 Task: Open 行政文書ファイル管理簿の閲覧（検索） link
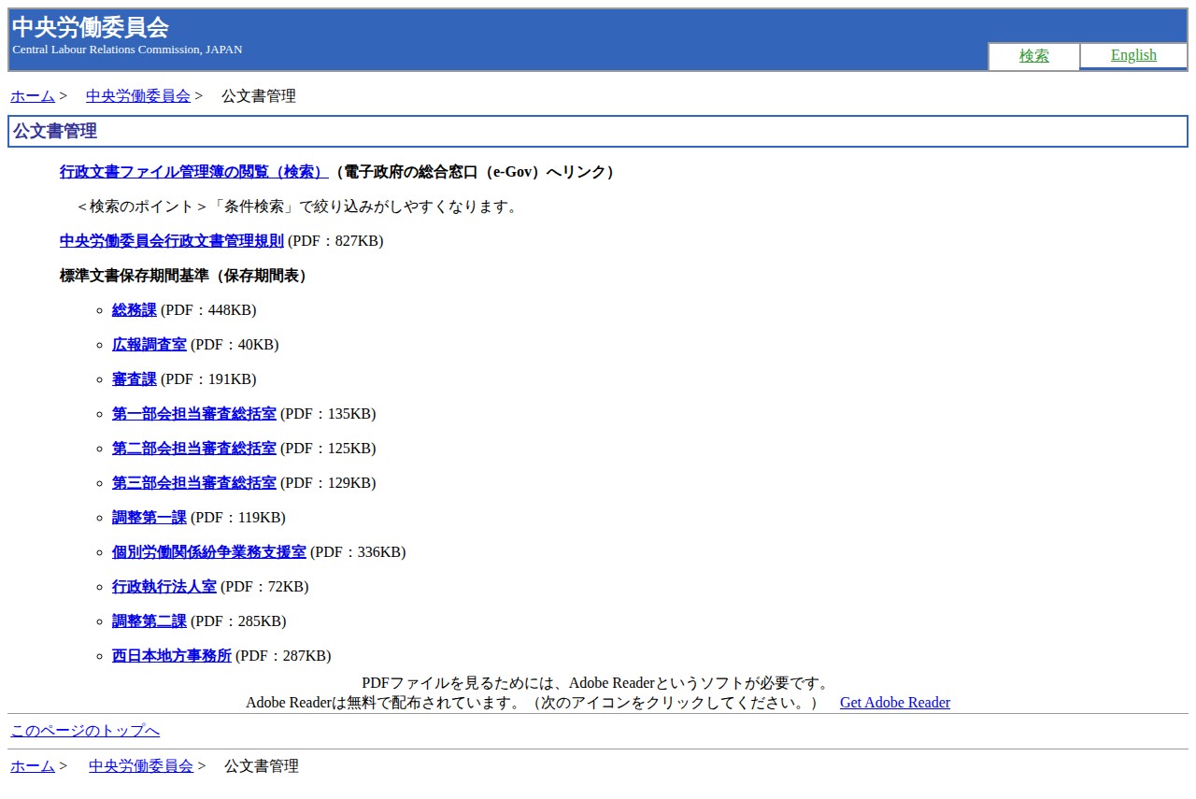click(x=190, y=171)
